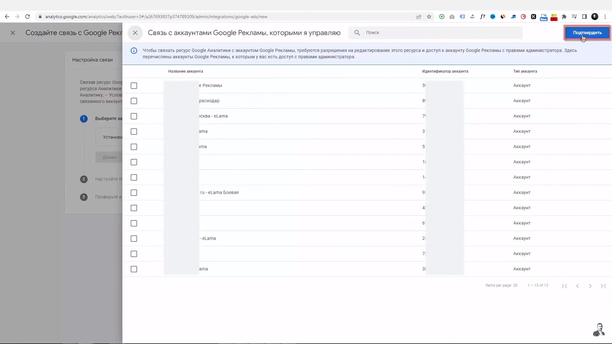Reload the analytics page
Image resolution: width=612 pixels, height=344 pixels.
point(27,17)
